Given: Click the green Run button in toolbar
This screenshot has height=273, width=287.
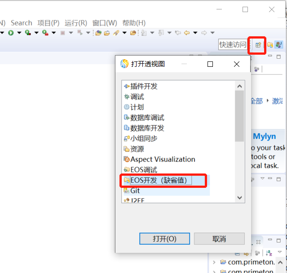Looking at the screenshot, I should click(x=10, y=33).
